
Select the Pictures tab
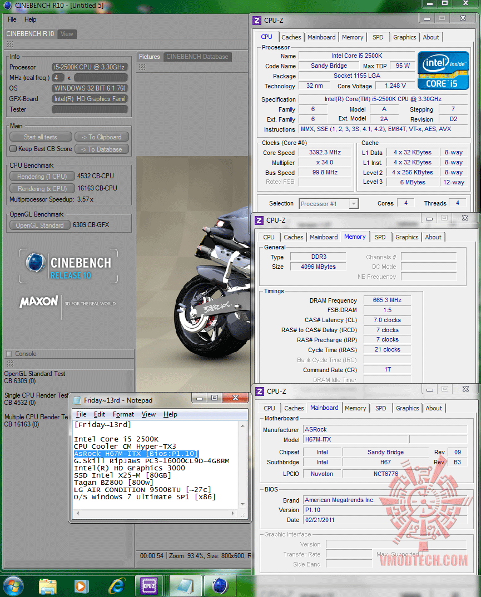coord(150,57)
